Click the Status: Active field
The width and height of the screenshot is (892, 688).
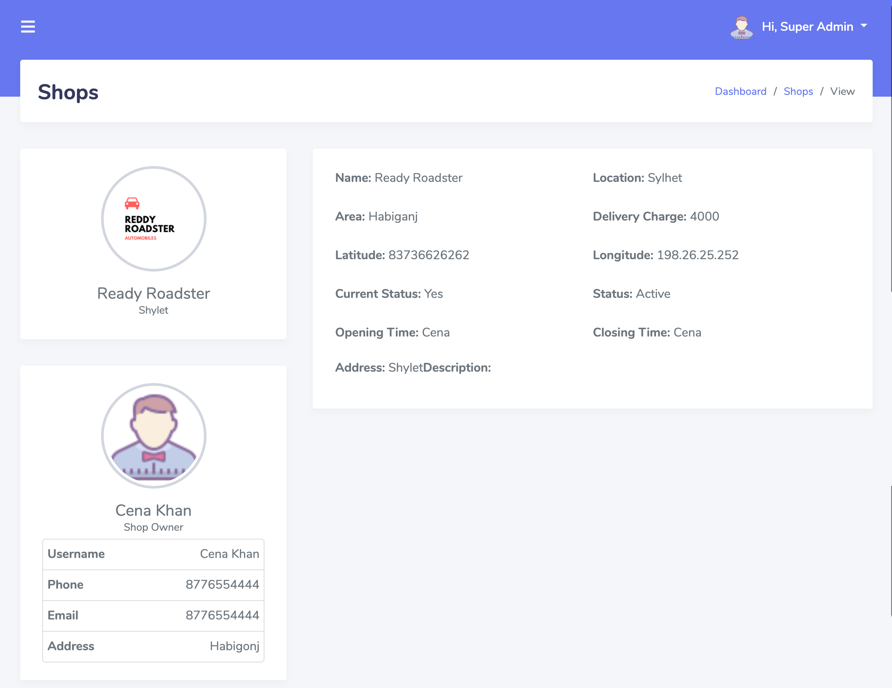[x=631, y=294]
